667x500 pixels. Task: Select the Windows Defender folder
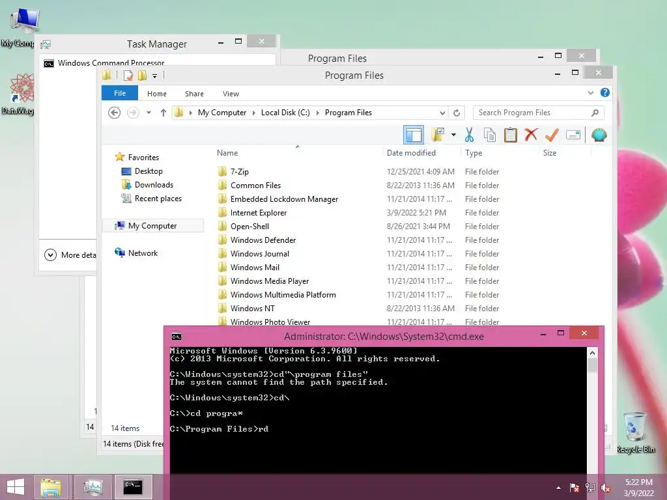click(x=263, y=240)
